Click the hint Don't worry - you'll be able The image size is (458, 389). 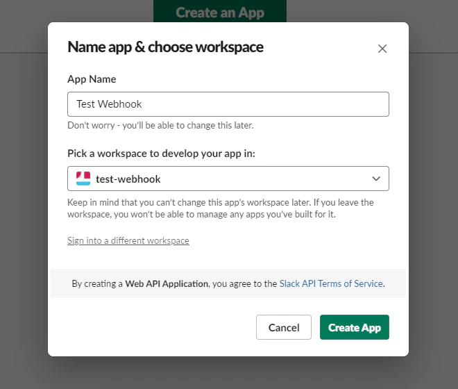160,125
